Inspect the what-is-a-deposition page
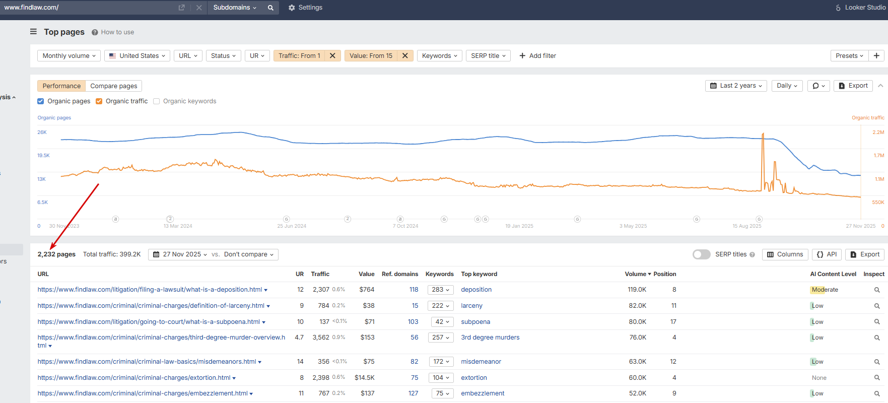The height and width of the screenshot is (403, 888). [877, 290]
